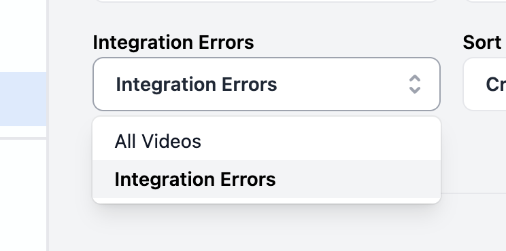Focus the cut-off field above Sort label

tap(486, 1)
